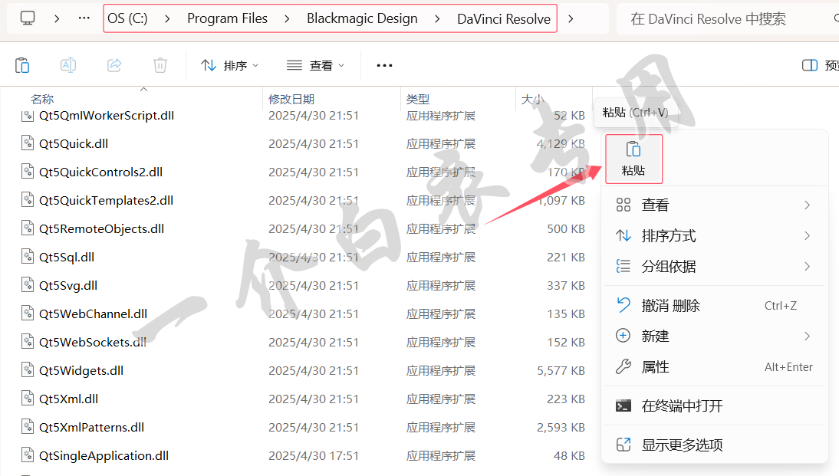Expand the chevron after OS (C:)
Image resolution: width=839 pixels, height=476 pixels.
tap(167, 18)
